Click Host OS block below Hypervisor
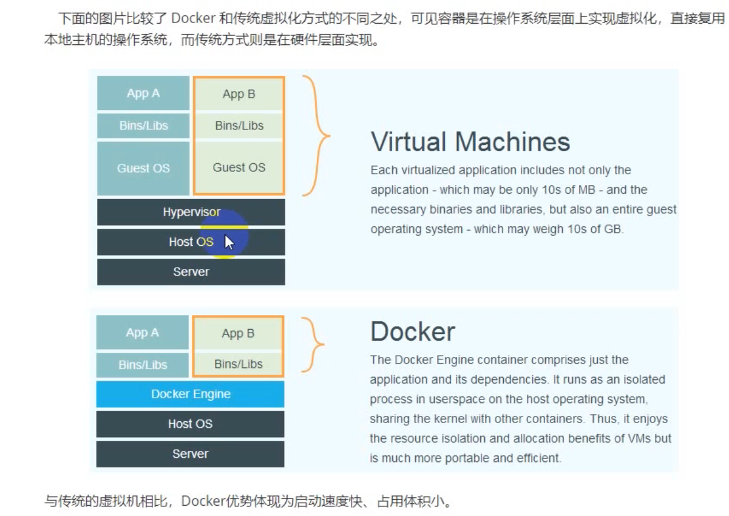Viewport: 729px width, 516px height. coord(191,242)
